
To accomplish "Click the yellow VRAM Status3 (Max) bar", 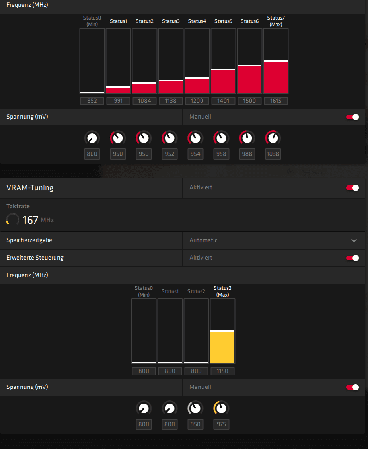I will (x=223, y=331).
